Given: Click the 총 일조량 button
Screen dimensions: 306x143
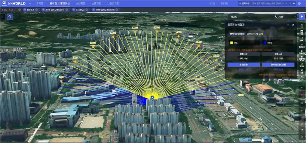Looking at the screenshot, I should click(x=244, y=64).
